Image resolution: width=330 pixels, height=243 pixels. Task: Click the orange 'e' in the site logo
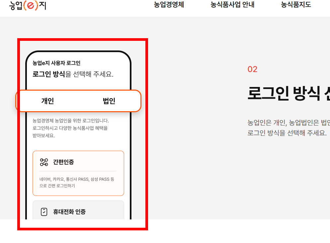click(x=30, y=6)
